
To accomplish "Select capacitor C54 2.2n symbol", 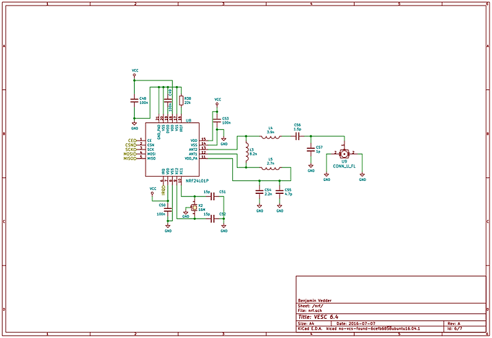I will pos(259,192).
